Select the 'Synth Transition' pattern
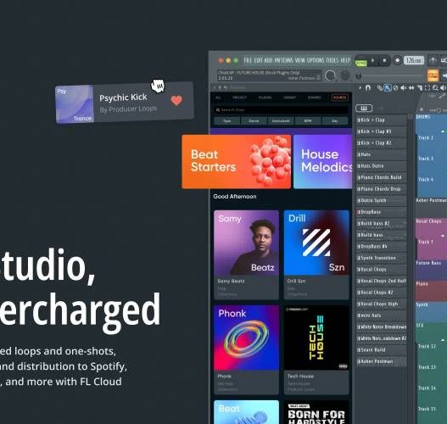 pos(382,258)
